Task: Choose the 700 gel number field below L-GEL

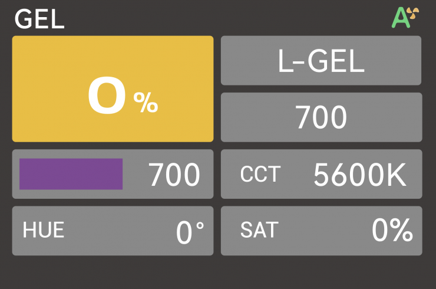Action: tap(321, 117)
